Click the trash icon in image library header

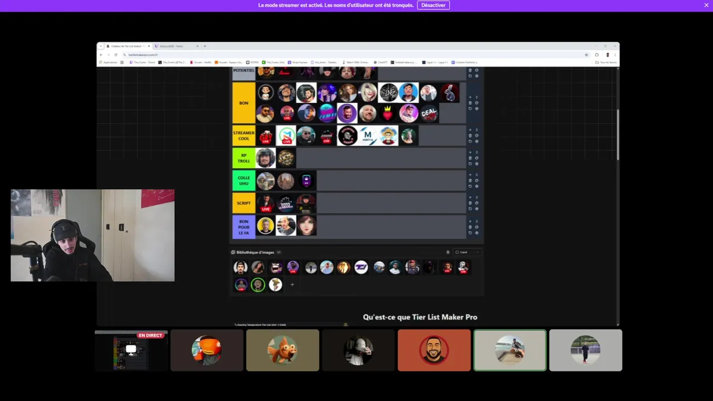[x=447, y=252]
